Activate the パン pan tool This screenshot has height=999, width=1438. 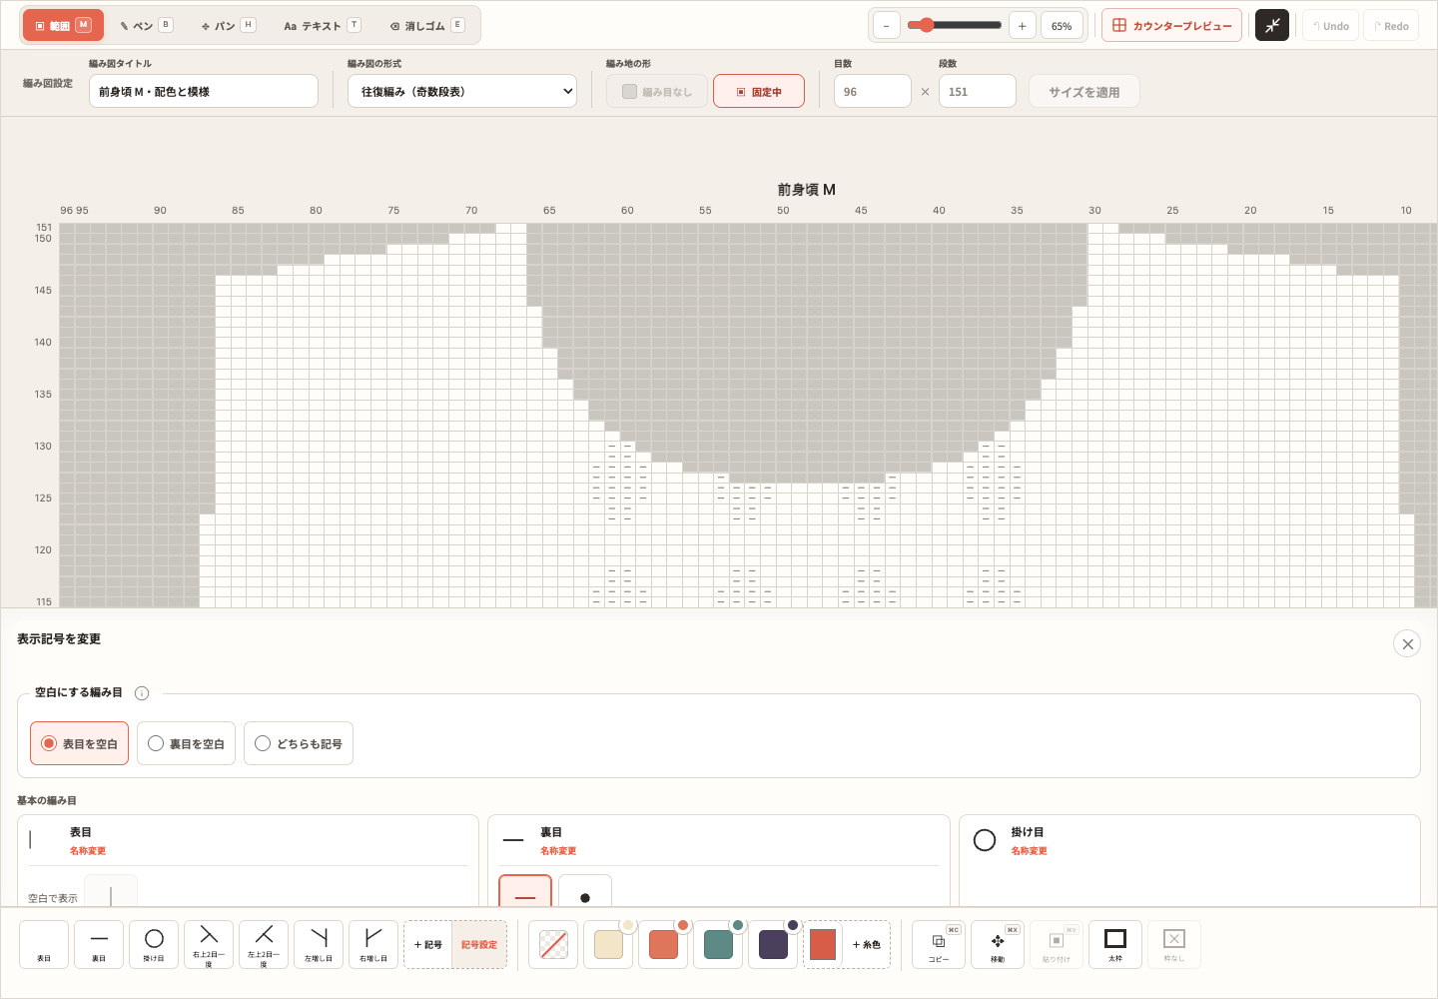(228, 25)
